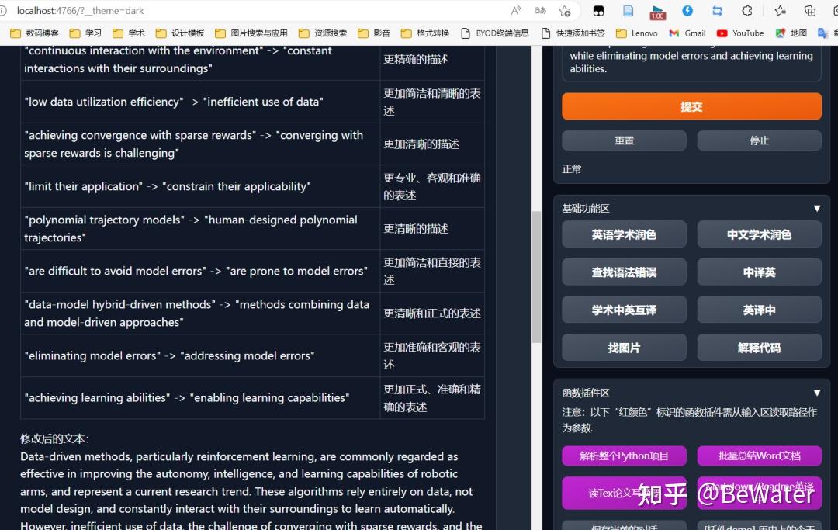Click the 更专业、客观和准确的表述 cell

(432, 186)
